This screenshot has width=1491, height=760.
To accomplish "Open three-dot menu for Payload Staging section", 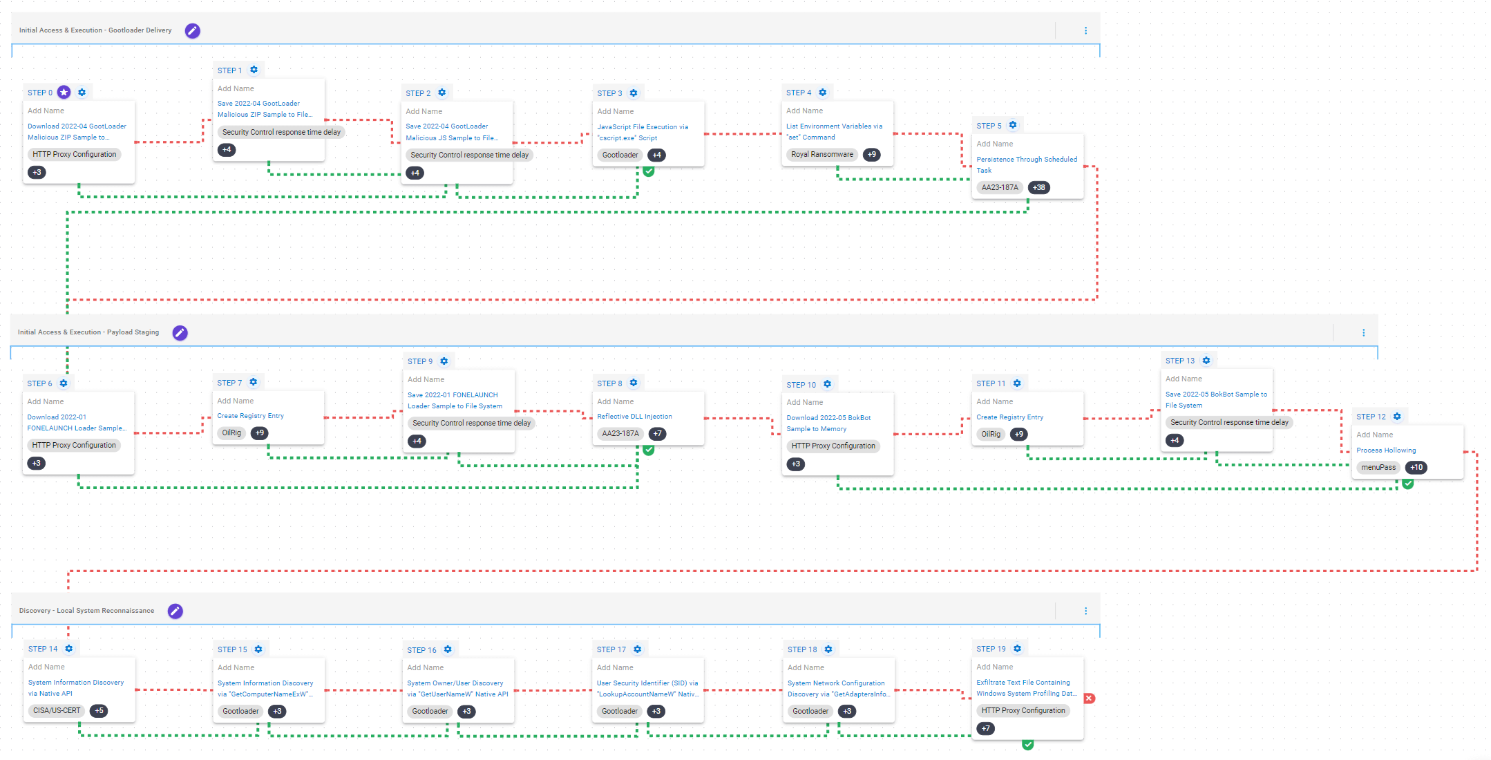I will click(1363, 332).
